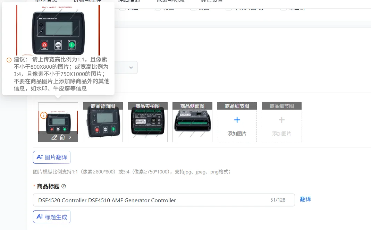Click the 建议 suggestion text in the tooltip
Image resolution: width=371 pixels, height=230 pixels.
pos(61,74)
